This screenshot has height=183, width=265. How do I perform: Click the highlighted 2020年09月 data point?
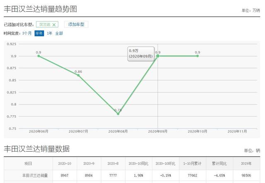click(158, 56)
